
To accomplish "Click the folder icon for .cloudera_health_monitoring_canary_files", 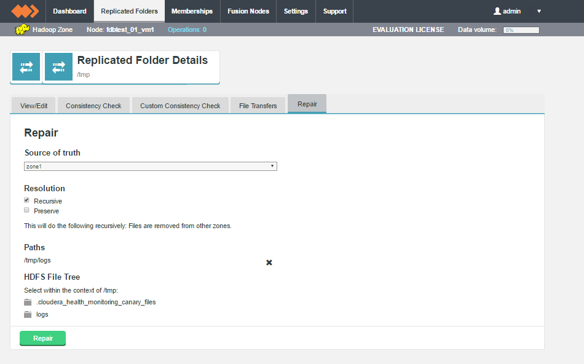I will tap(28, 302).
